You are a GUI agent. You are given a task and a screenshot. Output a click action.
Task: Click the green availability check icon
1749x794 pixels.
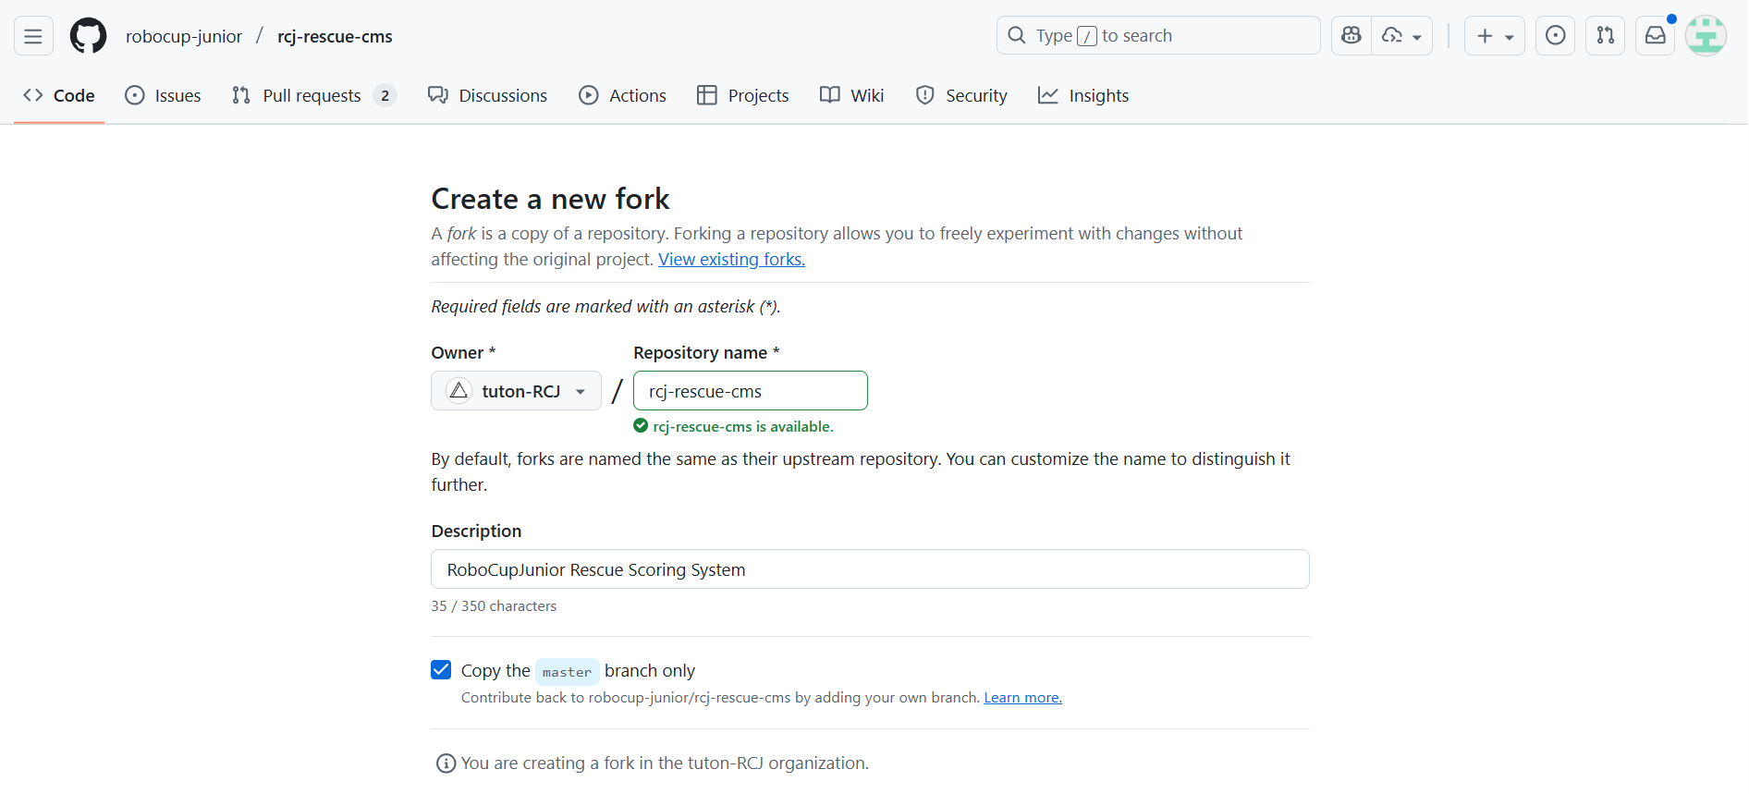point(641,426)
